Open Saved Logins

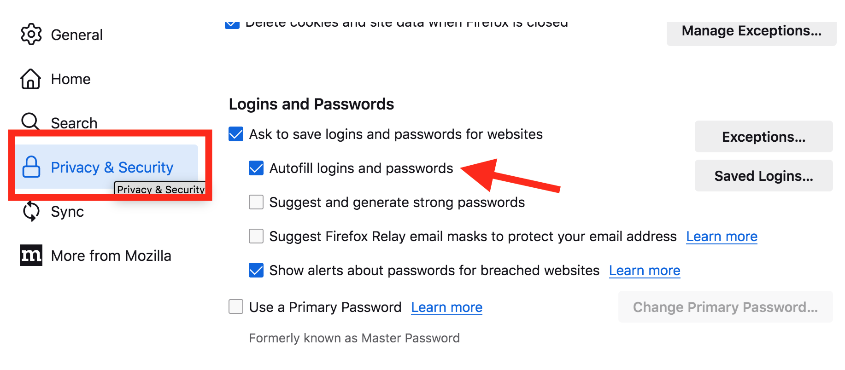pyautogui.click(x=763, y=176)
